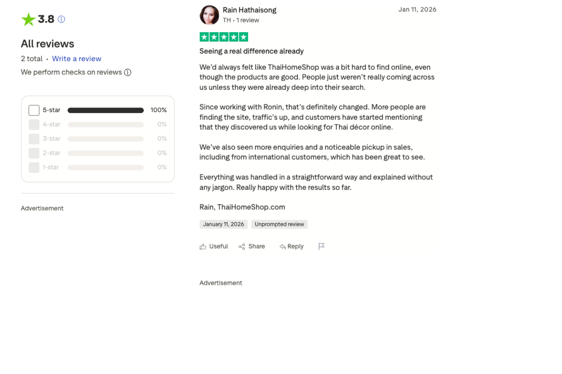Click the 1 review reviewer stat
562x374 pixels.
coord(247,20)
